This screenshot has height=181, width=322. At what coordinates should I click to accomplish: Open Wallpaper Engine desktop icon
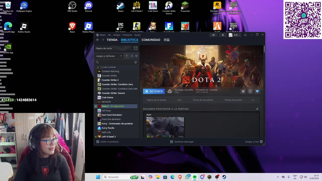click(24, 7)
